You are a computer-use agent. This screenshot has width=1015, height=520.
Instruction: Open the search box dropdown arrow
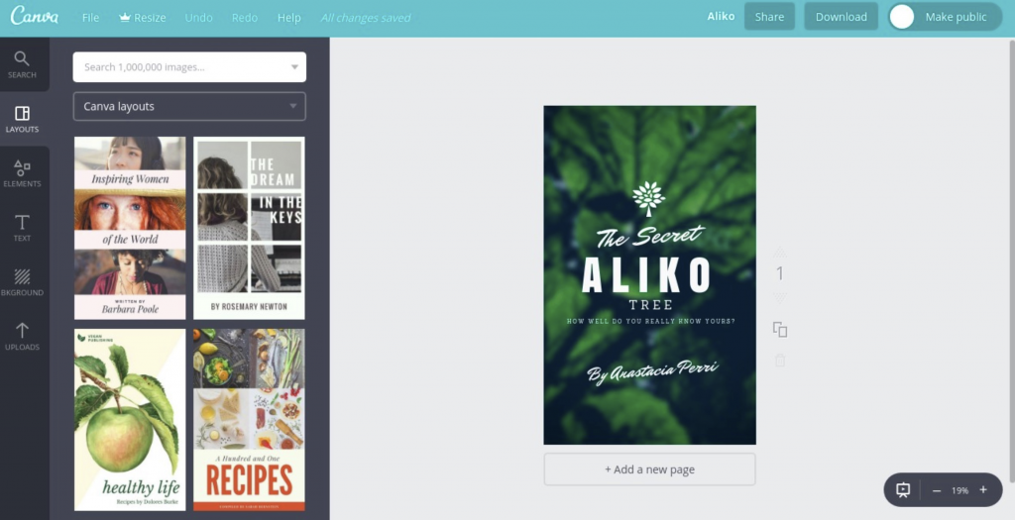pyautogui.click(x=294, y=67)
